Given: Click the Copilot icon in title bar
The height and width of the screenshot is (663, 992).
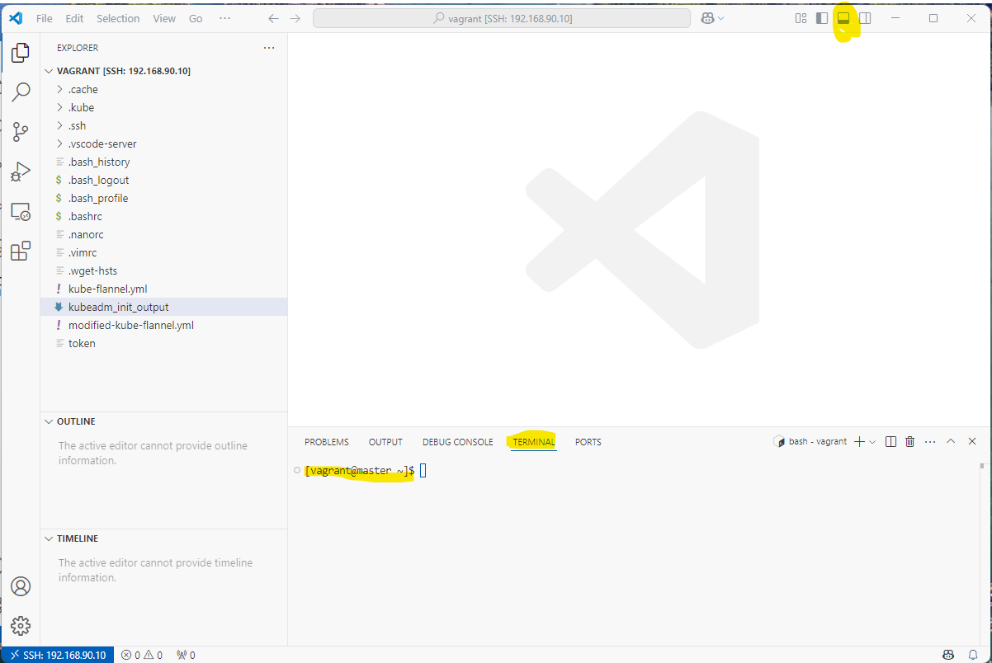Looking at the screenshot, I should point(707,18).
